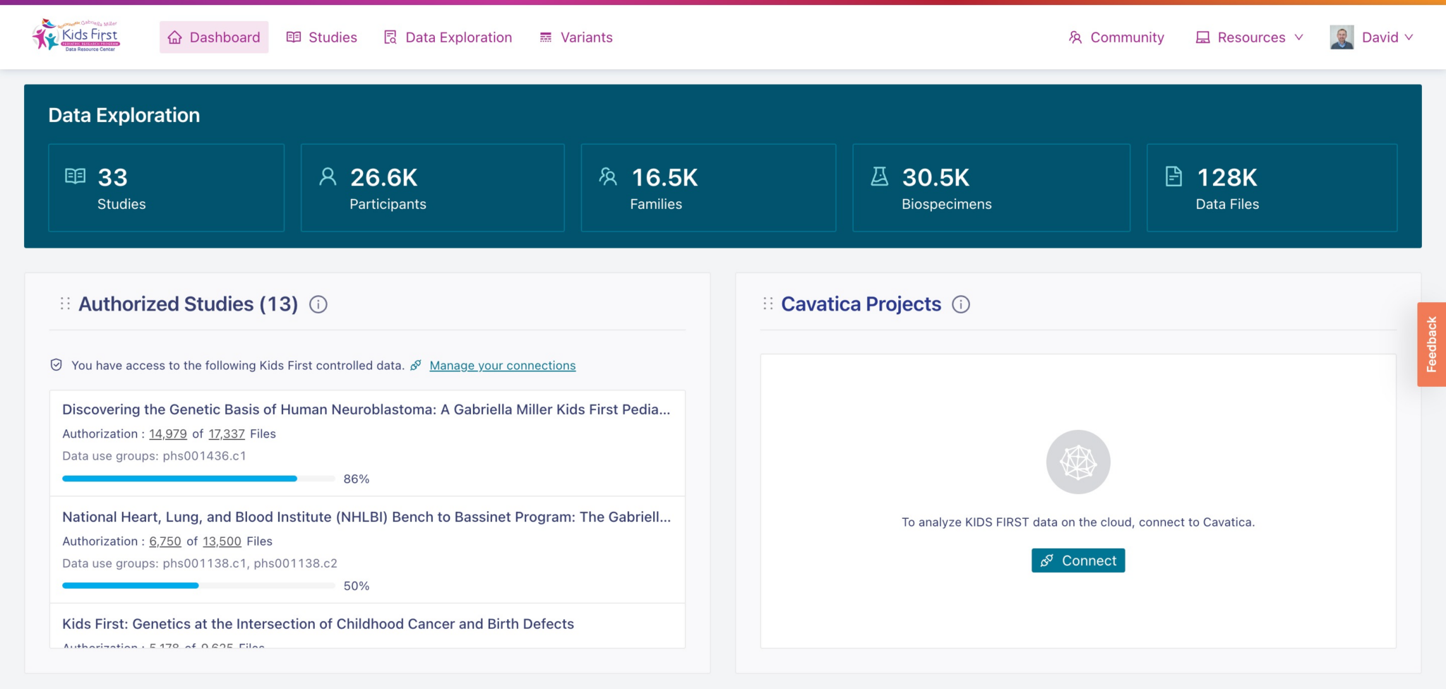
Task: Click the Kids First logo
Action: (x=76, y=36)
